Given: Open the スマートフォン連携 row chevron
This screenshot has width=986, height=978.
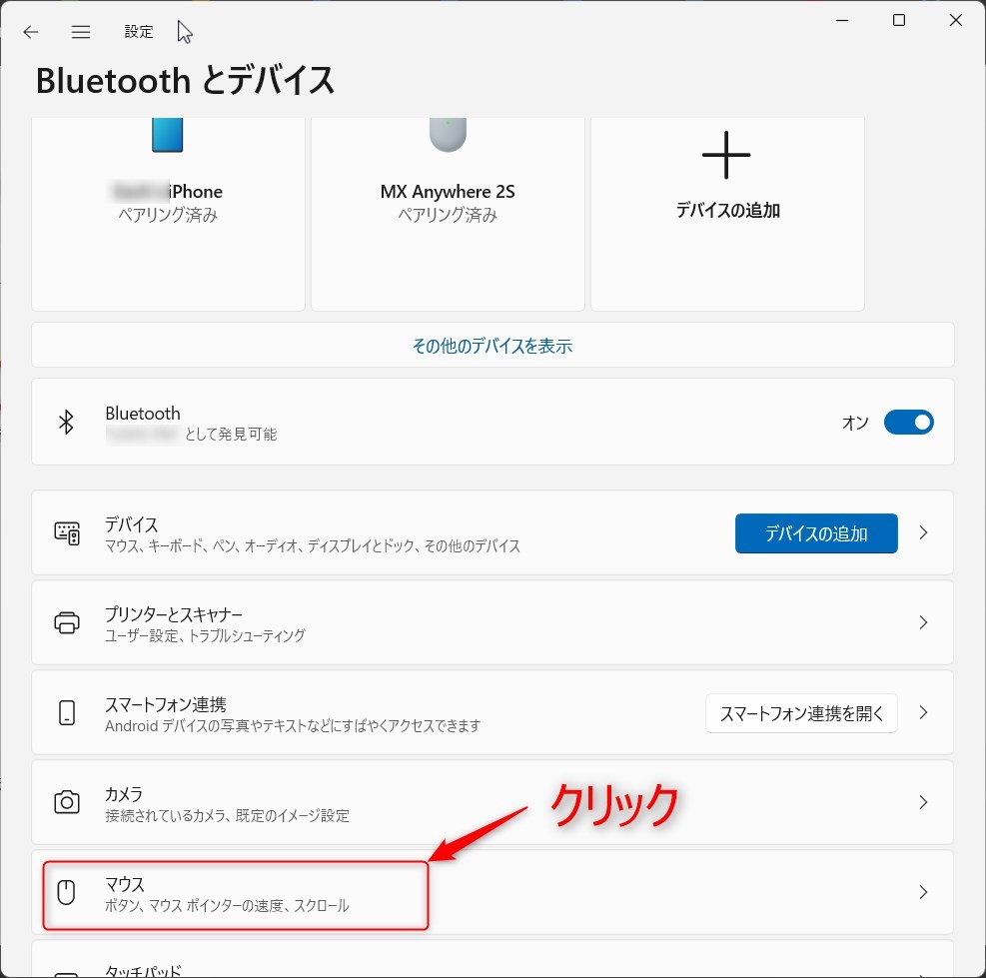Looking at the screenshot, I should pos(923,712).
